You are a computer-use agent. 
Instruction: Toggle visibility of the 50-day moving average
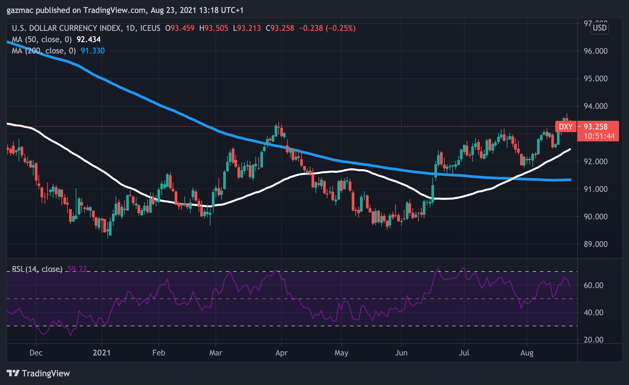click(x=88, y=39)
